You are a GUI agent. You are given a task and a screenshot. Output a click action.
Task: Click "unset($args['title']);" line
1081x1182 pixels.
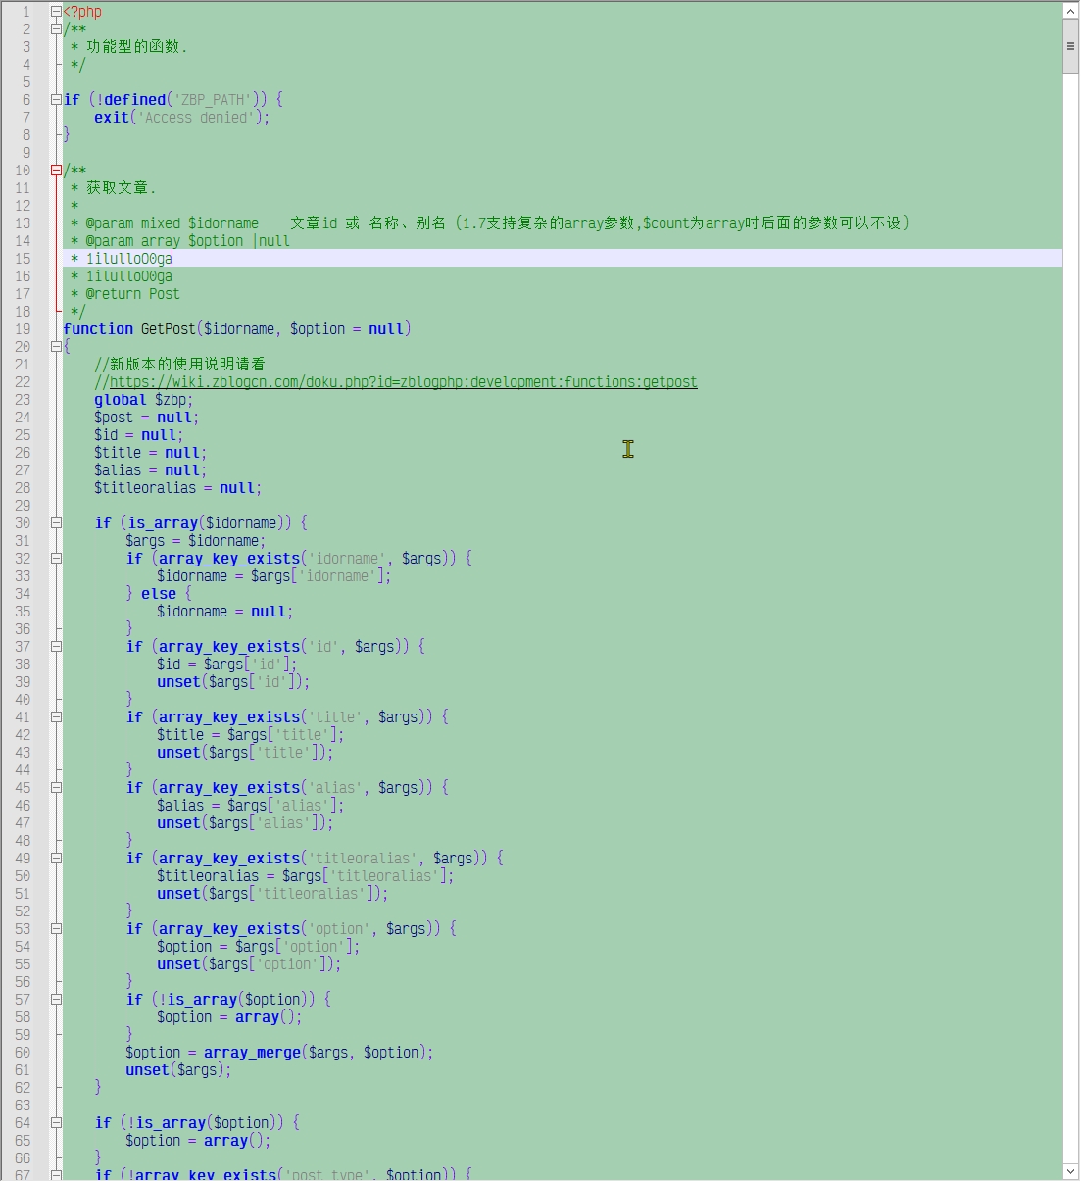(245, 753)
